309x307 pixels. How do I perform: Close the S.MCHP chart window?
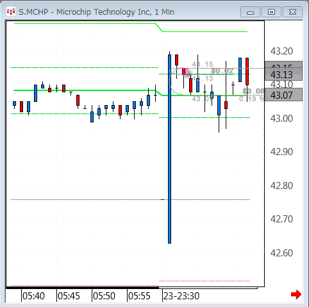click(x=292, y=12)
